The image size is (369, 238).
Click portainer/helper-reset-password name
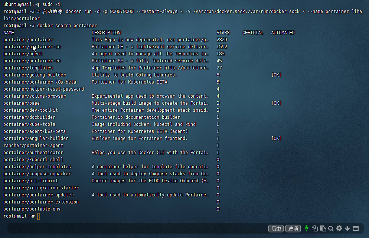44,89
